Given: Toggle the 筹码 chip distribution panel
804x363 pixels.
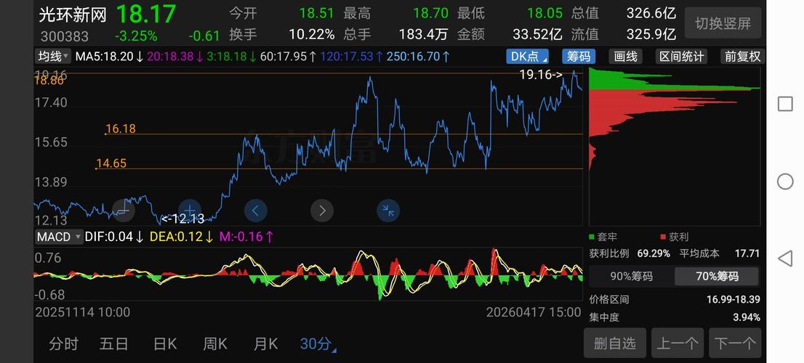Looking at the screenshot, I should tap(579, 57).
